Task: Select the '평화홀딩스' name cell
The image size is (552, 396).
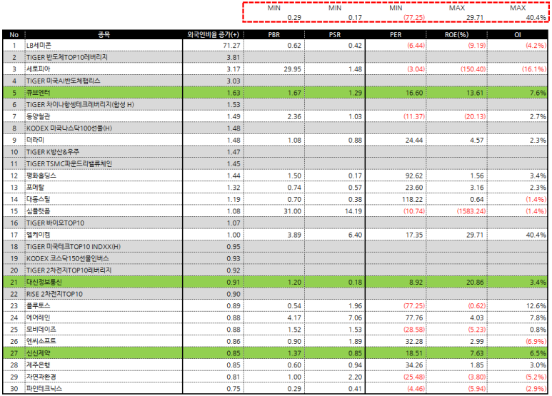Action: [41, 176]
